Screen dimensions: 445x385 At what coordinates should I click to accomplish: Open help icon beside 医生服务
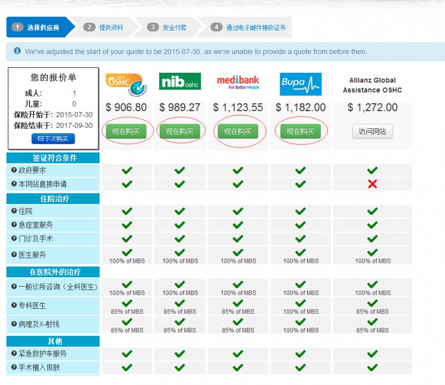(14, 254)
